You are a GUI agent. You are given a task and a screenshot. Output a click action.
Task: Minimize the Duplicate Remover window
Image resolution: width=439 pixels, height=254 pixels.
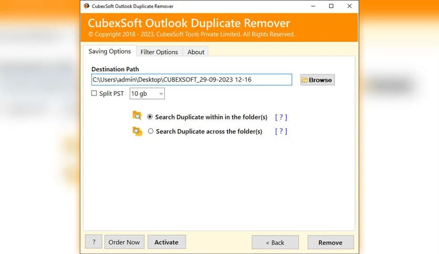(x=313, y=6)
